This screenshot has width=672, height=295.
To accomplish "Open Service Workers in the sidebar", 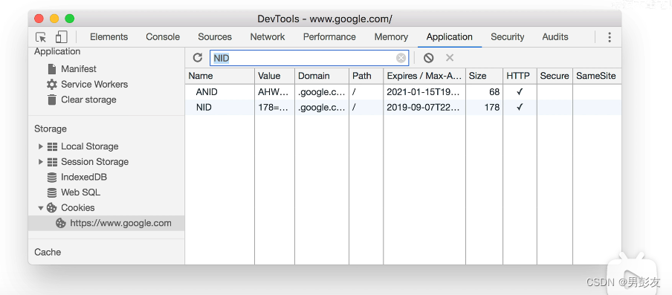I will pyautogui.click(x=94, y=85).
